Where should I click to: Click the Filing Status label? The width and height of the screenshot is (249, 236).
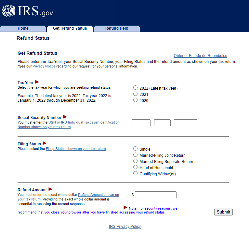point(29,144)
